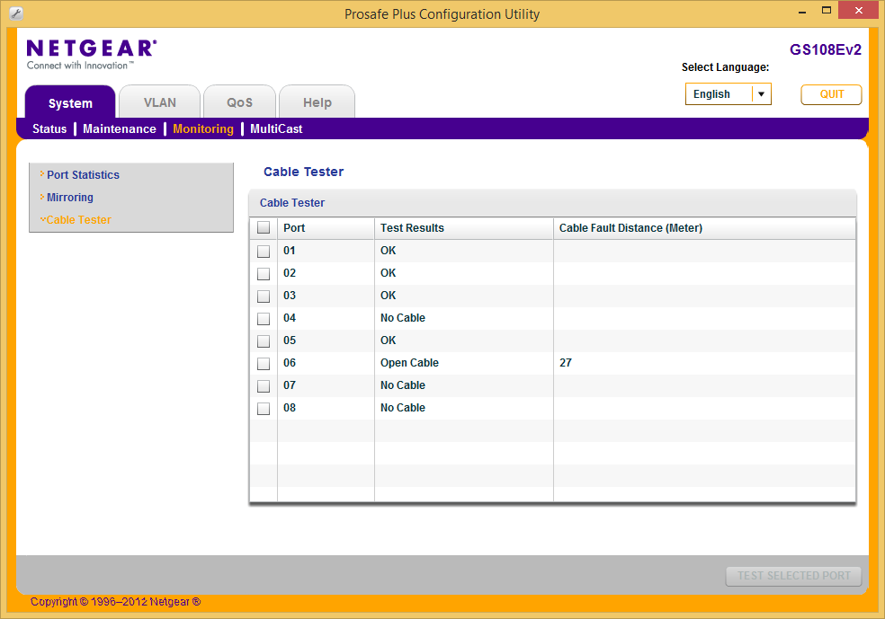885x619 pixels.
Task: Toggle the select-all ports checkbox in header
Action: click(x=264, y=228)
